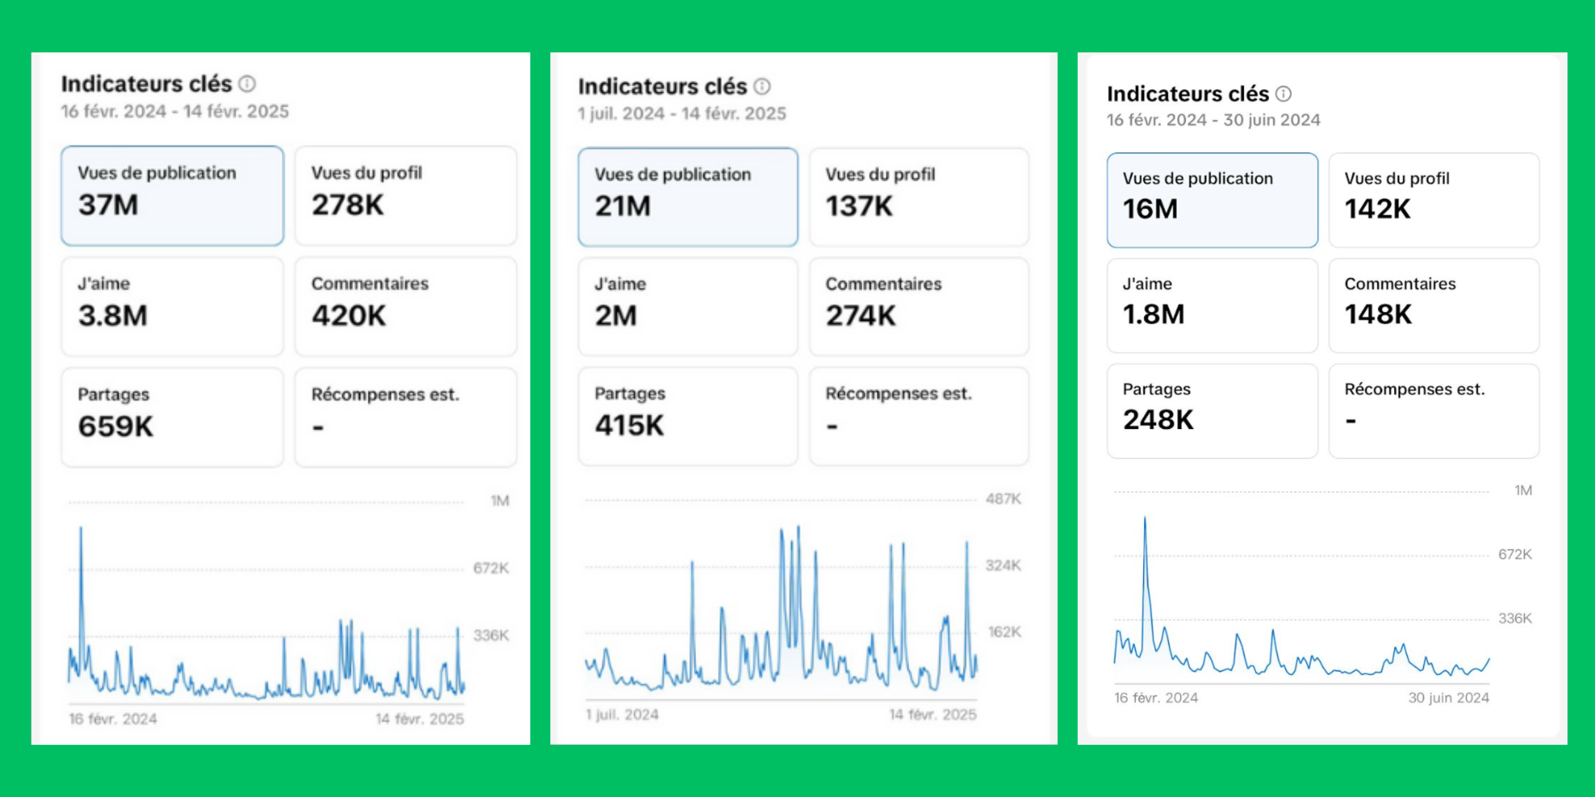Click info icon beside first Indicateurs clés title

click(x=247, y=83)
